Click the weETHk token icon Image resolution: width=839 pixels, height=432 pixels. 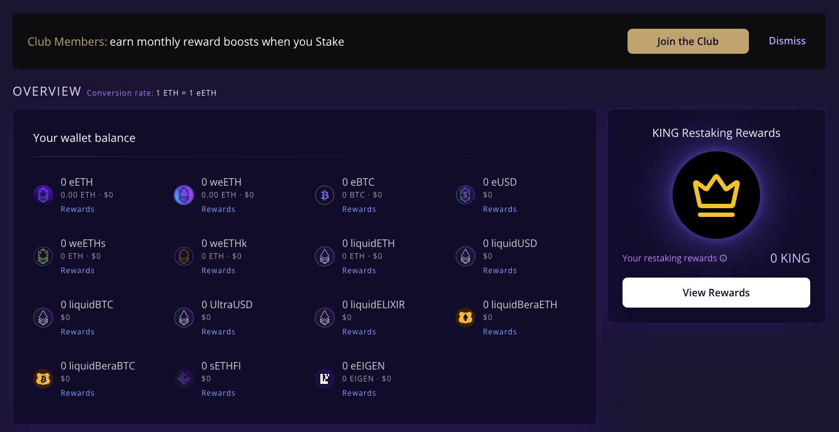coord(184,256)
